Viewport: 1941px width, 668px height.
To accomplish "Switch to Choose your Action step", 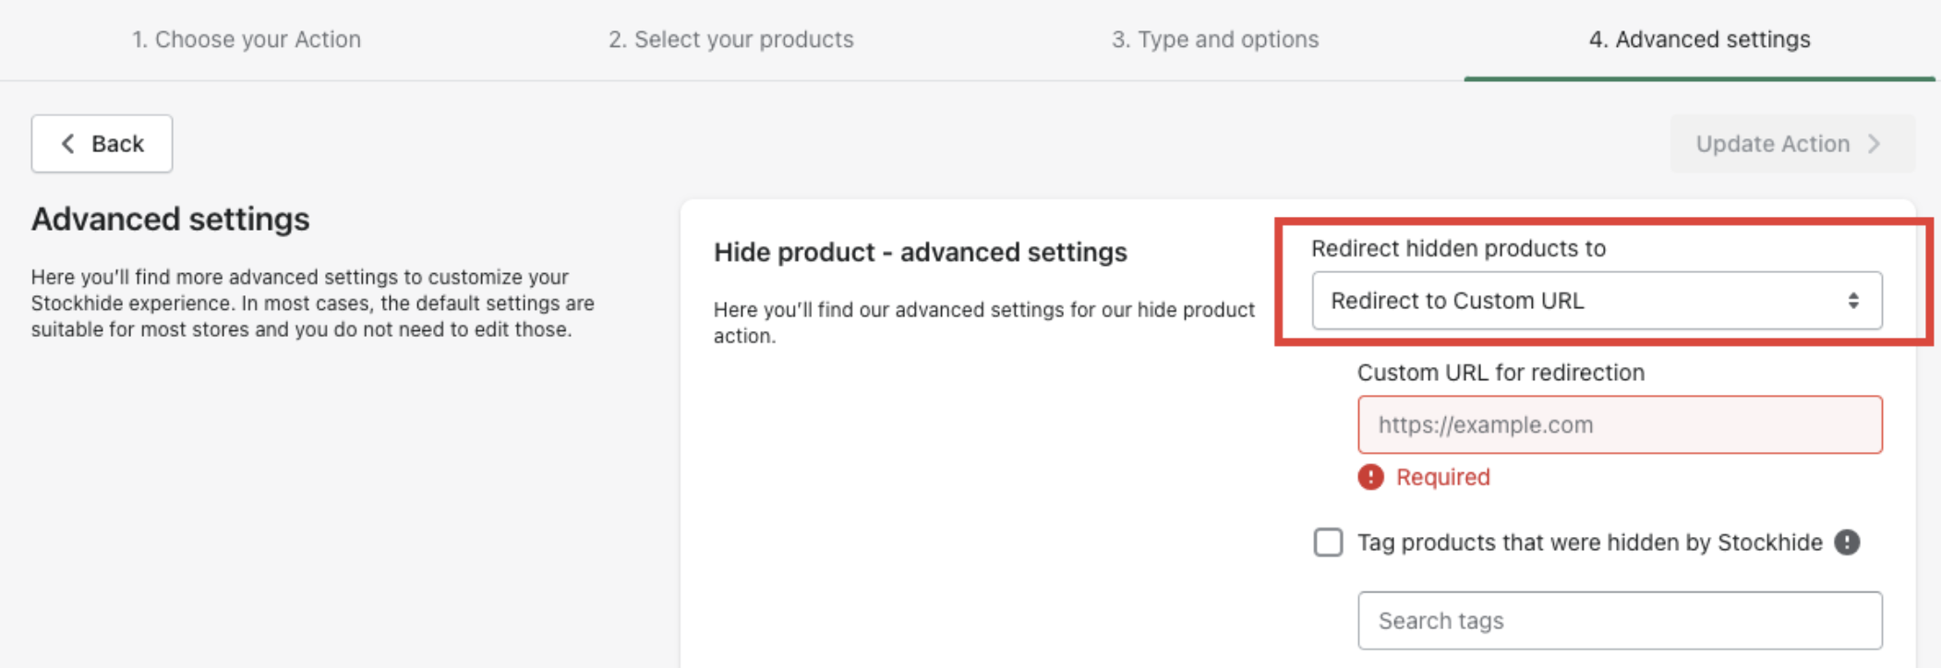I will pyautogui.click(x=247, y=40).
